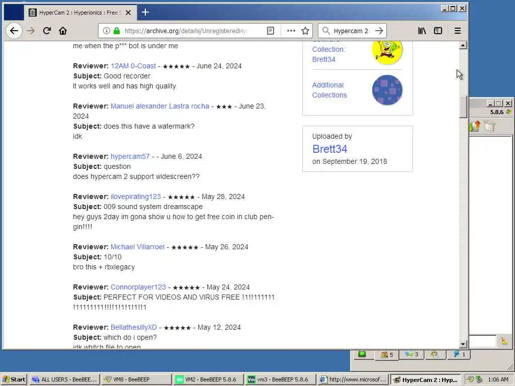Click the SpongeBob collection thumbnail
Screen dimensions: 515x386
387,52
